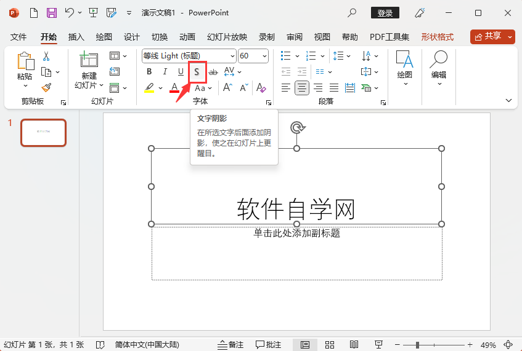522x351 pixels.
Task: Open the Editing magnifier icon
Action: pos(438,60)
